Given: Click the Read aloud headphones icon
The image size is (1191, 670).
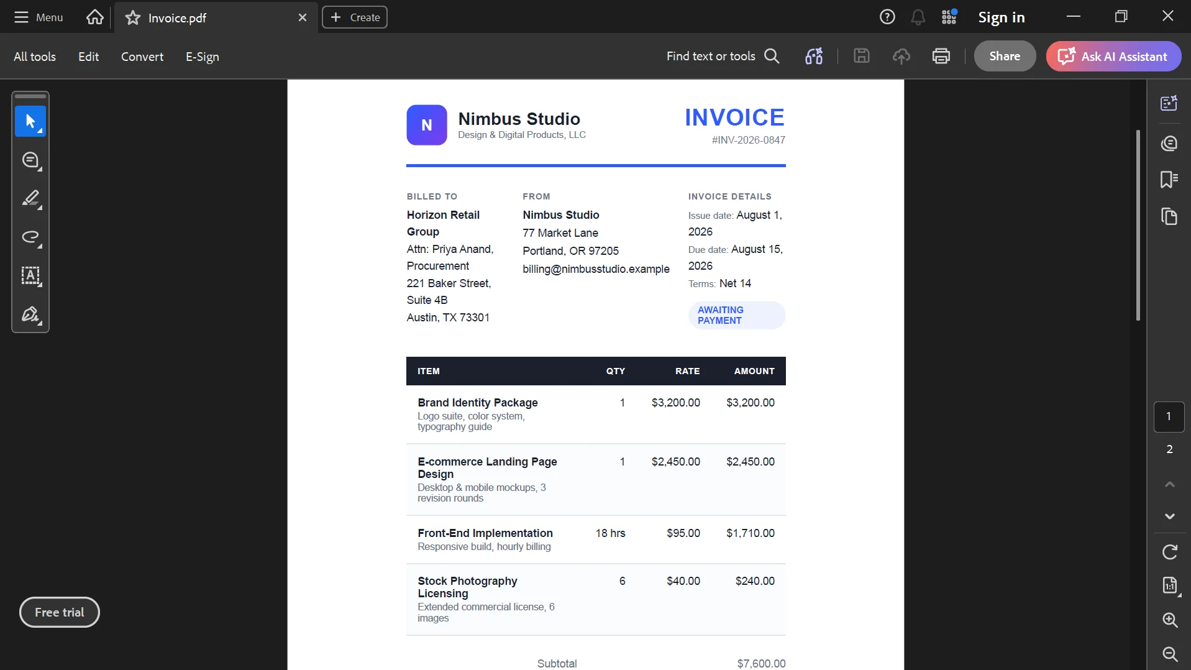Looking at the screenshot, I should pos(814,56).
